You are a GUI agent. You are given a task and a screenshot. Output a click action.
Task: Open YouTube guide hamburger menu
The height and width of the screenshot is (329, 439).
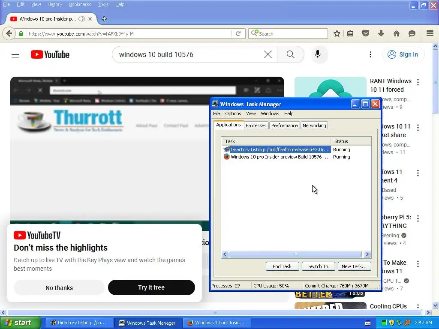coord(15,54)
